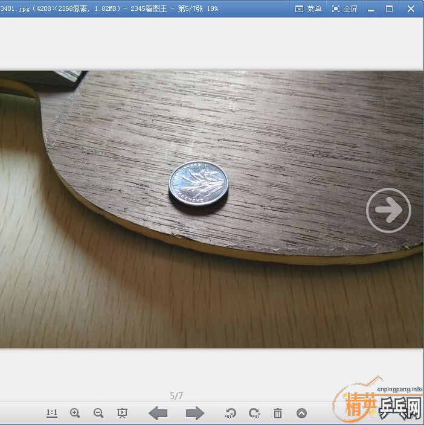Click the 5/7 image counter
Image resolution: width=424 pixels, height=425 pixels.
[x=176, y=396]
